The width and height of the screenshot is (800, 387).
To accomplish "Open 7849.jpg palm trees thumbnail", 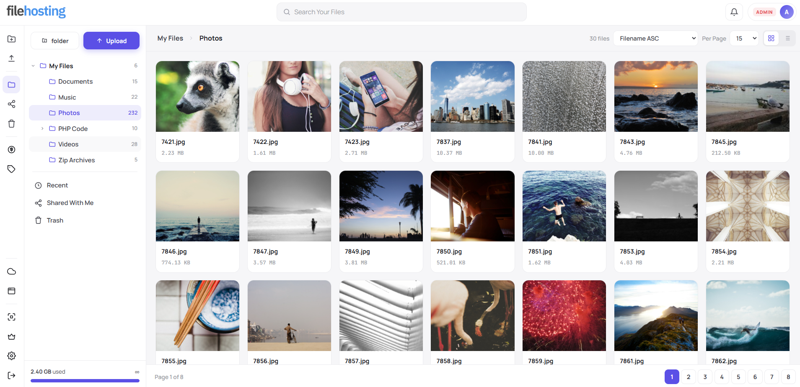I will 381,206.
